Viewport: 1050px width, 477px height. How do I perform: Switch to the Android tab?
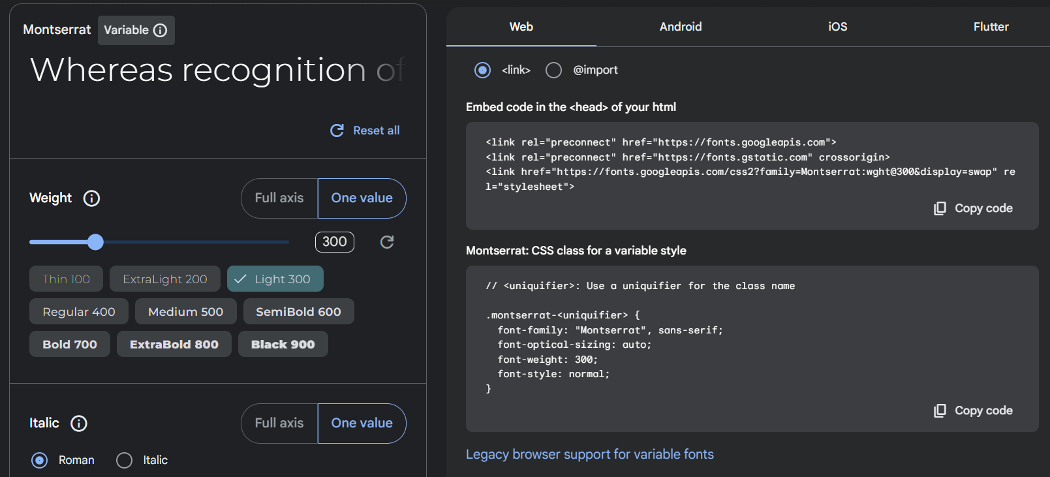[681, 27]
